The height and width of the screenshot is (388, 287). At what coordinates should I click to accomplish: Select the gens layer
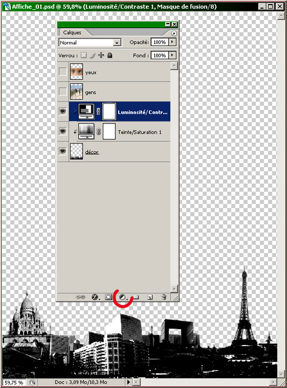tap(114, 92)
